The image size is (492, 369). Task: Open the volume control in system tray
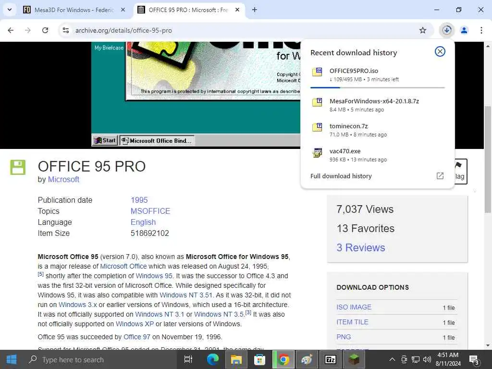(427, 359)
